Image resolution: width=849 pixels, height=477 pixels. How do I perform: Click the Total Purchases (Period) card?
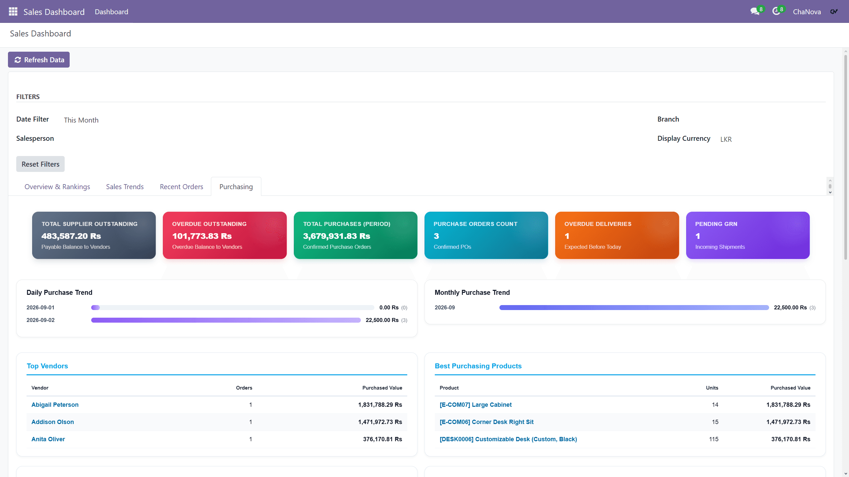pyautogui.click(x=356, y=235)
